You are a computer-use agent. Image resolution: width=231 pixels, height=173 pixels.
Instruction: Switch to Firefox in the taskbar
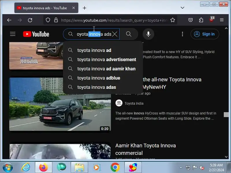[44, 167]
